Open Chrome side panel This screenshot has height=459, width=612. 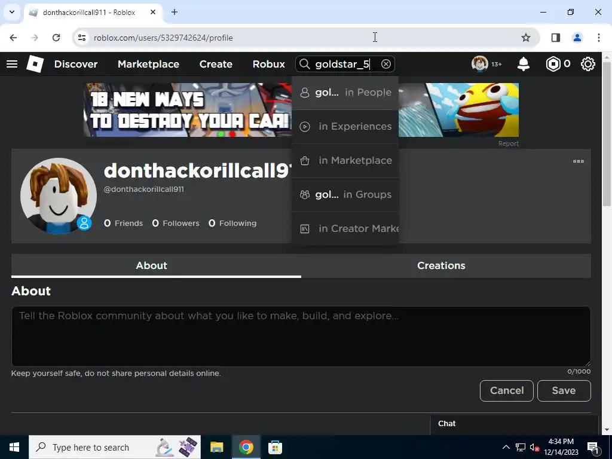(555, 38)
